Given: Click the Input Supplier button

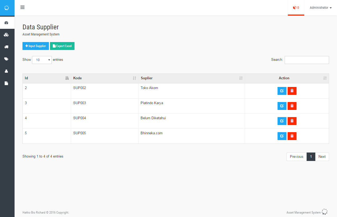Looking at the screenshot, I should [36, 46].
